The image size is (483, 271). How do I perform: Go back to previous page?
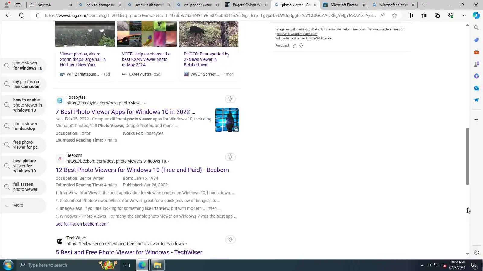click(8, 15)
